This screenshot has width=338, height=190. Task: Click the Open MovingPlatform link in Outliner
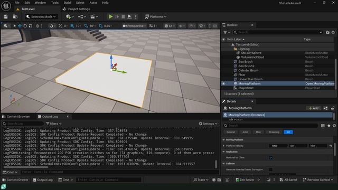[x=320, y=83]
